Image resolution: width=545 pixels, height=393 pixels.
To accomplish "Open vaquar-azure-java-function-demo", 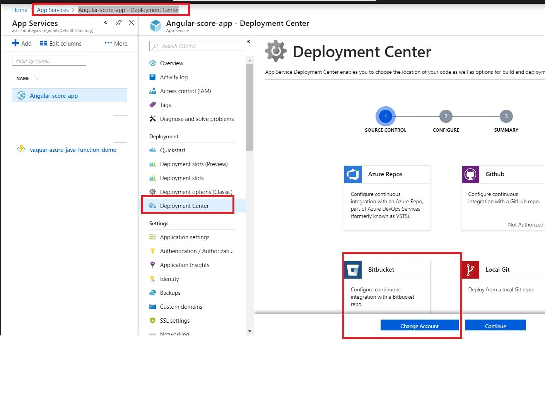I will tap(73, 150).
